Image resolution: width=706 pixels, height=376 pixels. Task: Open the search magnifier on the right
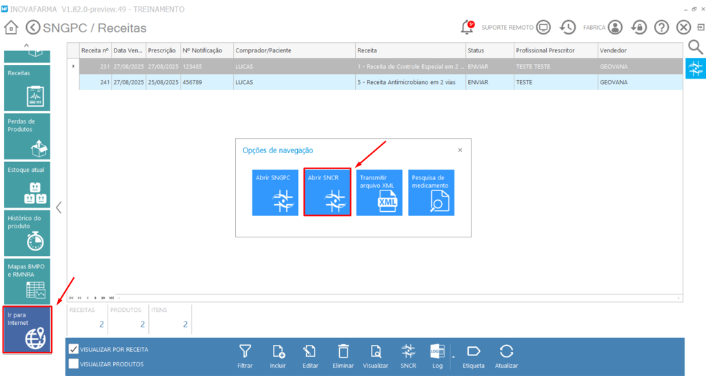pyautogui.click(x=695, y=47)
